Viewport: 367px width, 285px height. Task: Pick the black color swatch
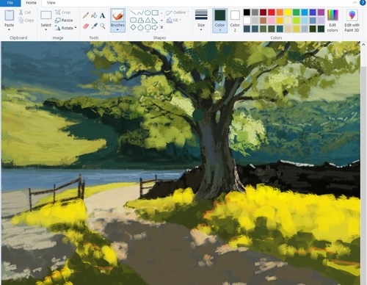(x=247, y=12)
